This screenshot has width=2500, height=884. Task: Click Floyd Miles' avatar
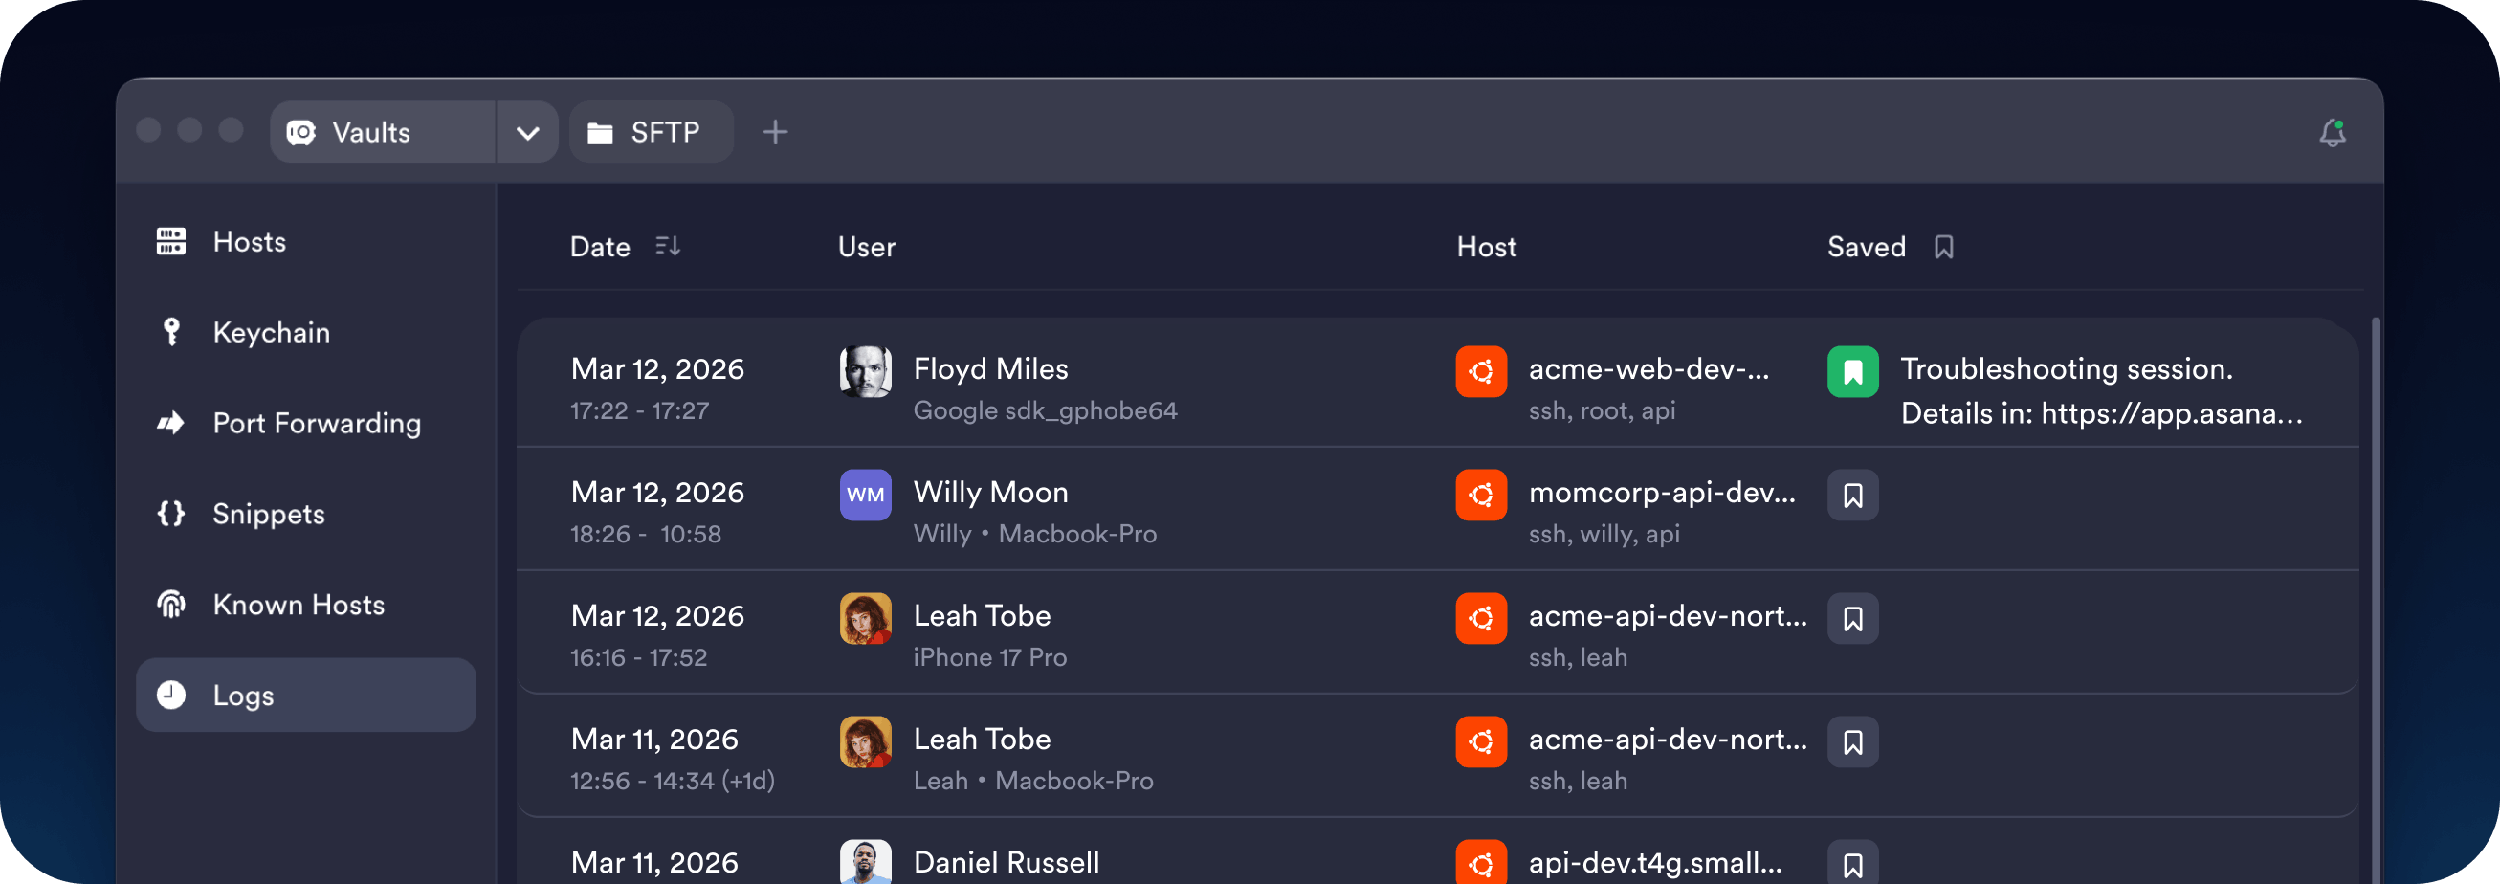click(x=865, y=371)
